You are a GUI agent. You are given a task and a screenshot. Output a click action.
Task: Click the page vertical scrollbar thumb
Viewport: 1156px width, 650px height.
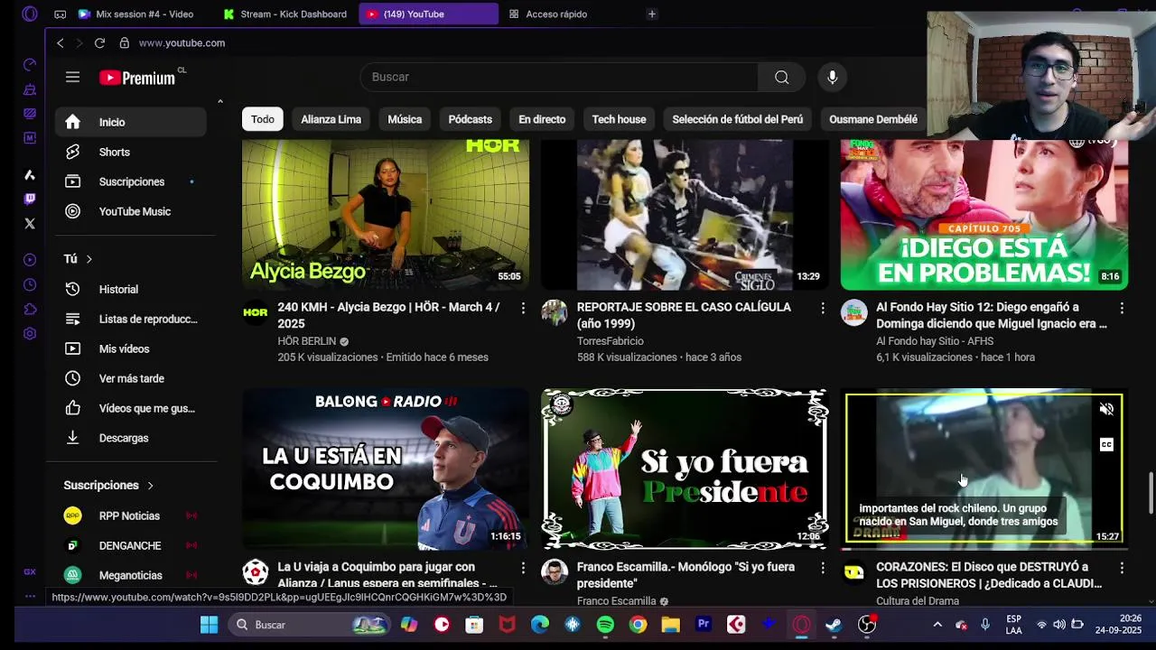point(1151,492)
